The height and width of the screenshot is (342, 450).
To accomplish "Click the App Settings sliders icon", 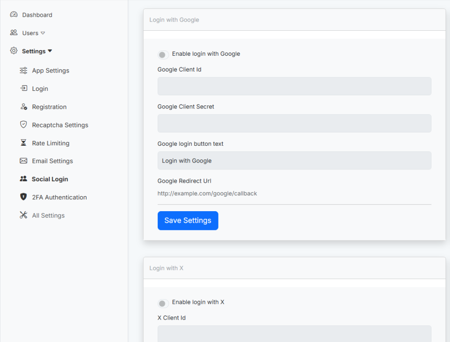I will (x=24, y=71).
